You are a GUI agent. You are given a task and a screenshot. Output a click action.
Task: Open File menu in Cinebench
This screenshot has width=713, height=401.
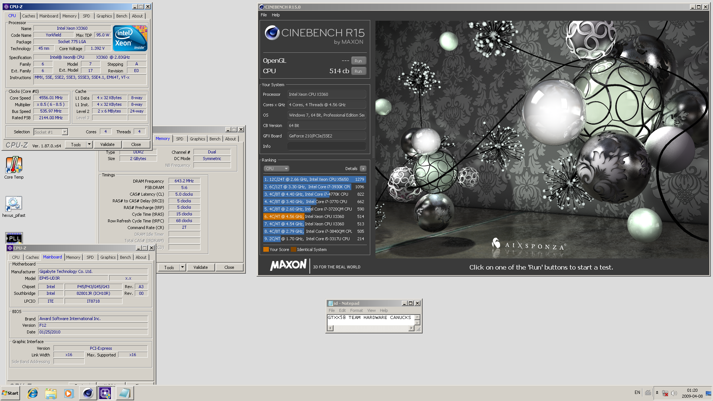(264, 15)
